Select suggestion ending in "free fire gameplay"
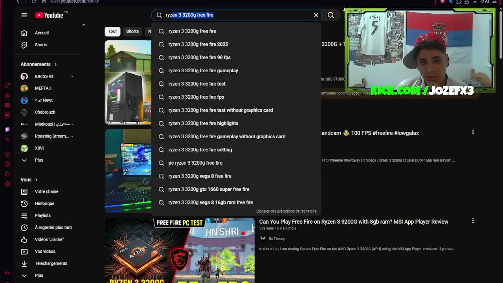The height and width of the screenshot is (283, 503). (236, 71)
